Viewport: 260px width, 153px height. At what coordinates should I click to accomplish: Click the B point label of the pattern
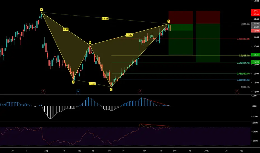pos(90,43)
